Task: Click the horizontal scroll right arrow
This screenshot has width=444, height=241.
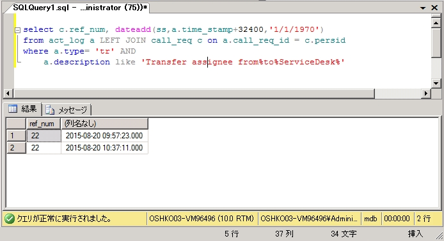Action: 426,94
